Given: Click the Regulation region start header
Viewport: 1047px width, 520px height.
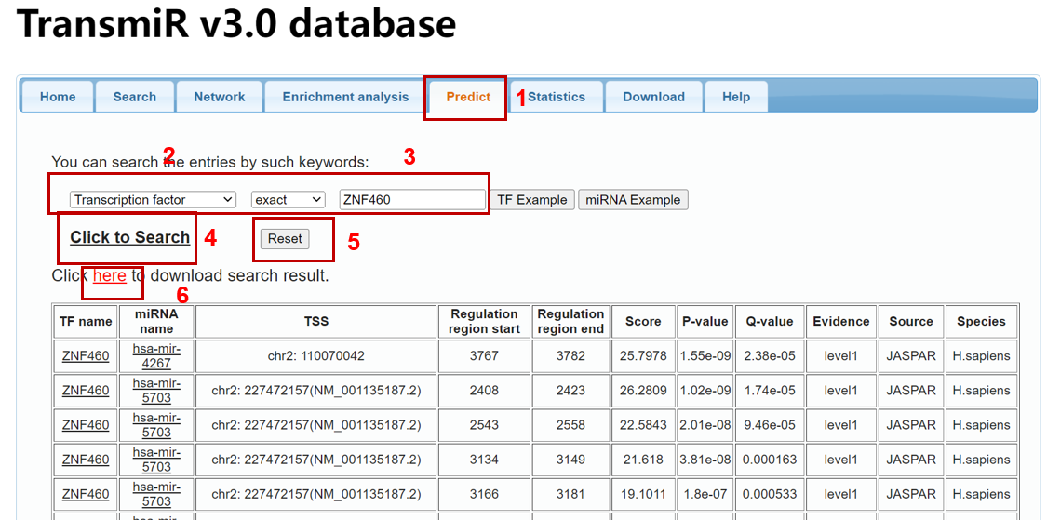Looking at the screenshot, I should (484, 321).
